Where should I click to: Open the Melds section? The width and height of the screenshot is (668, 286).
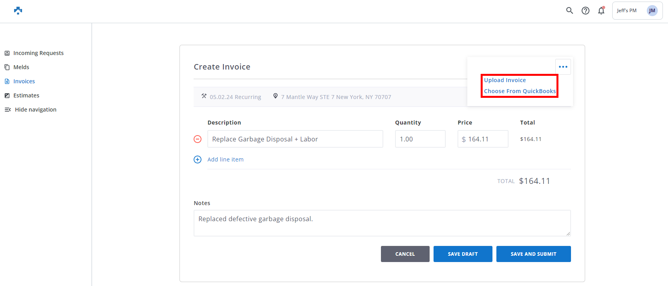click(21, 67)
